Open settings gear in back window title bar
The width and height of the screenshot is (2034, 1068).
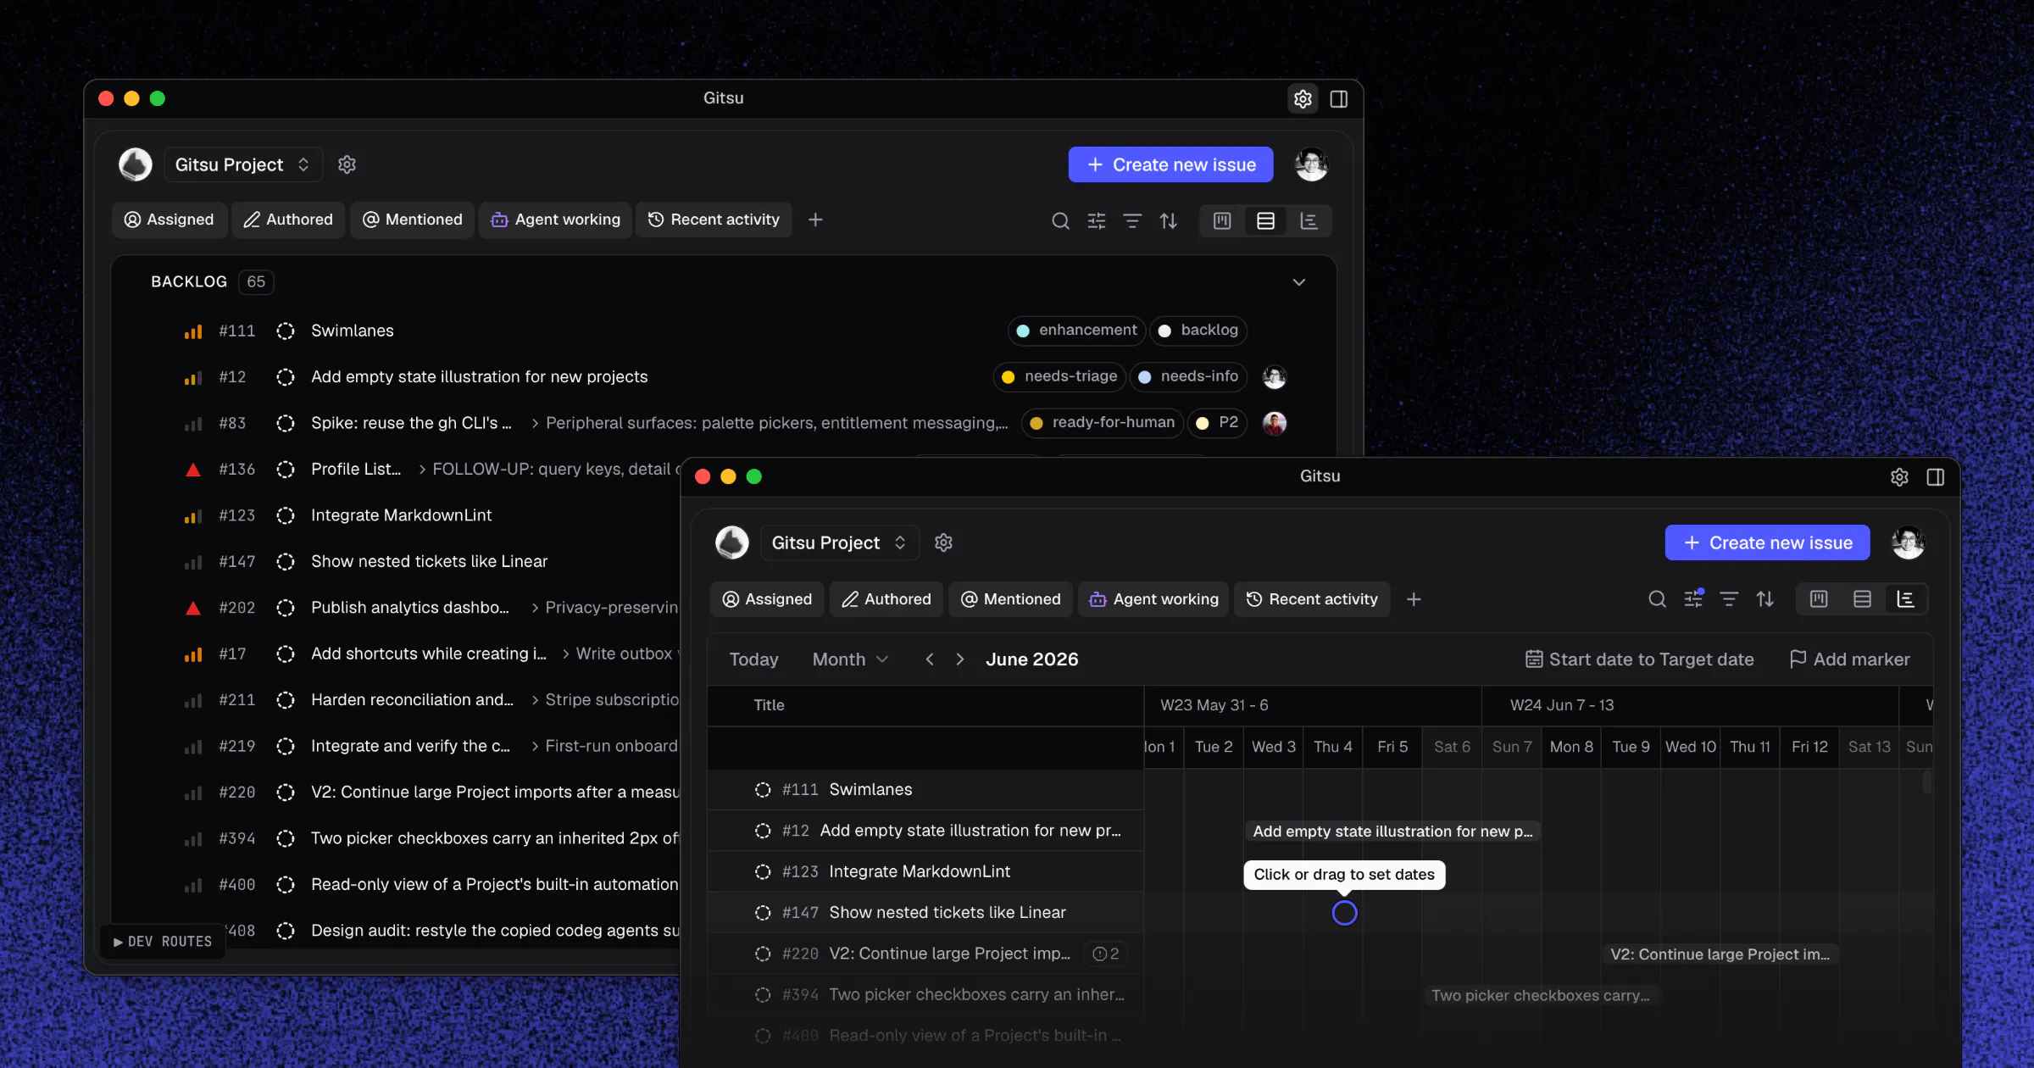[x=1303, y=98]
